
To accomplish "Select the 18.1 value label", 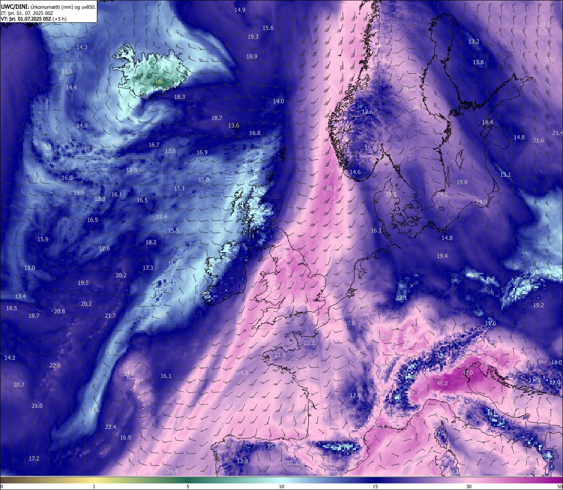I will pyautogui.click(x=292, y=463).
